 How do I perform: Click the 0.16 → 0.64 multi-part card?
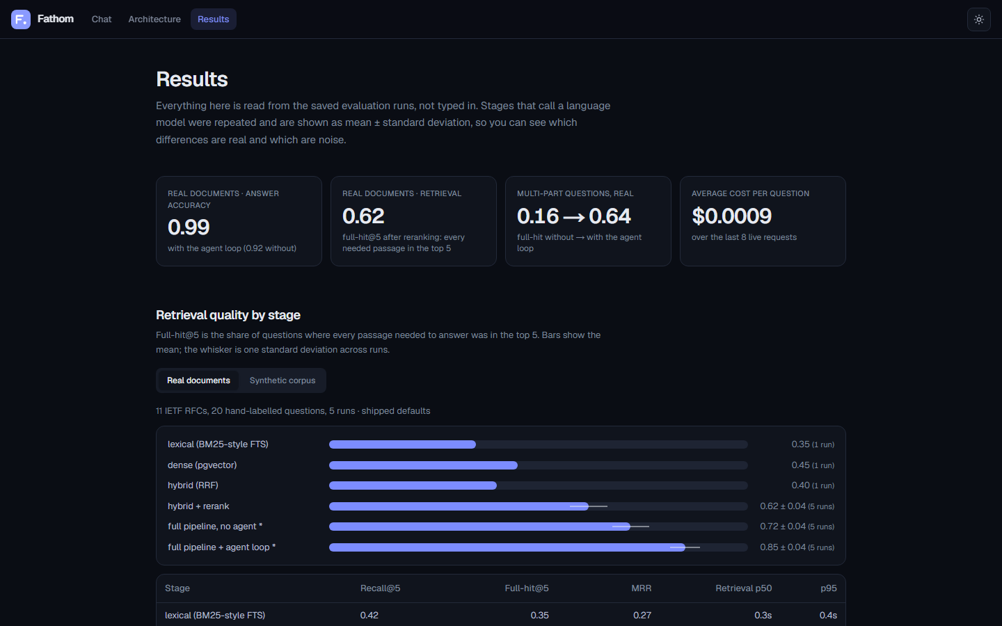pos(588,221)
